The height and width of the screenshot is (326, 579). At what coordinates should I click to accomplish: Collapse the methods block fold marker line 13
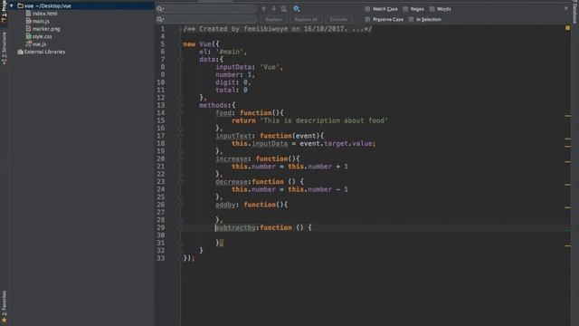(181, 105)
